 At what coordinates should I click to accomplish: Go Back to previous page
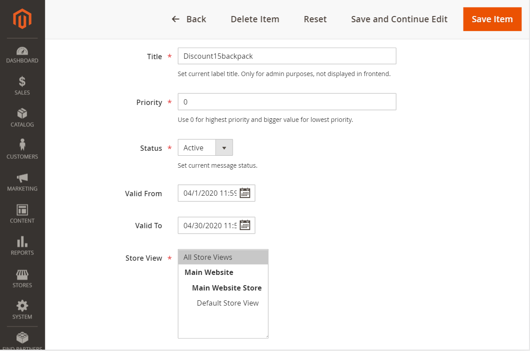tap(189, 19)
